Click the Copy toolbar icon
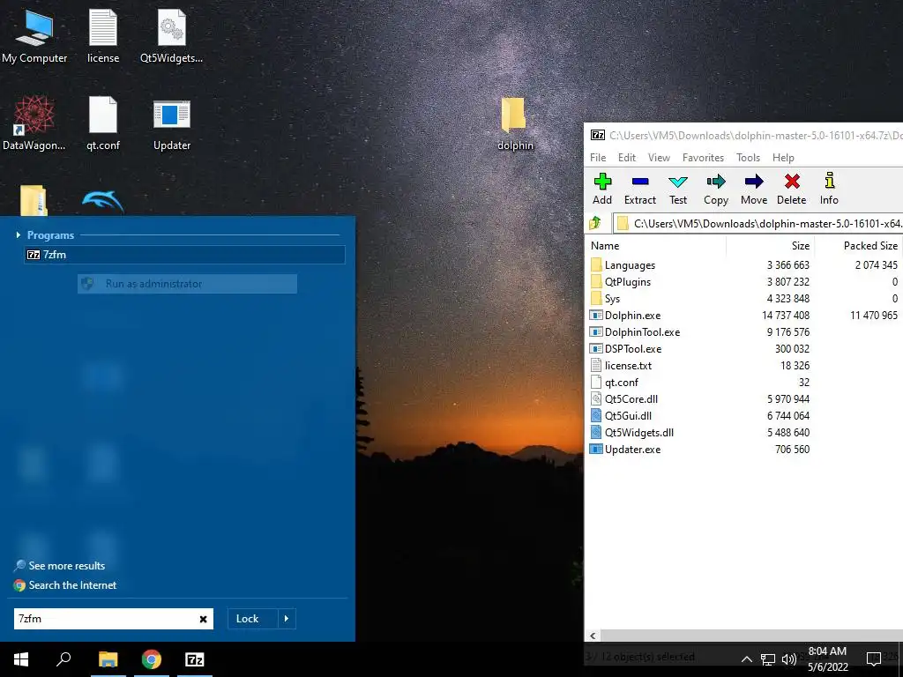The image size is (903, 677). (x=716, y=190)
